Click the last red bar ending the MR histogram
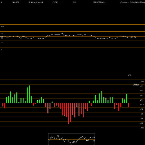The width and height of the screenshot is (145, 145). 129,105
